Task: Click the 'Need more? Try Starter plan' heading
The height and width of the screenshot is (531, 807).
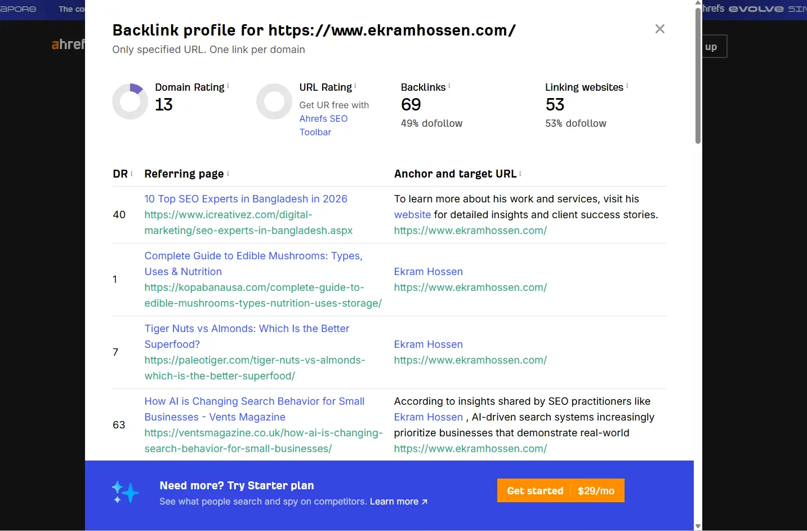Action: pyautogui.click(x=237, y=485)
